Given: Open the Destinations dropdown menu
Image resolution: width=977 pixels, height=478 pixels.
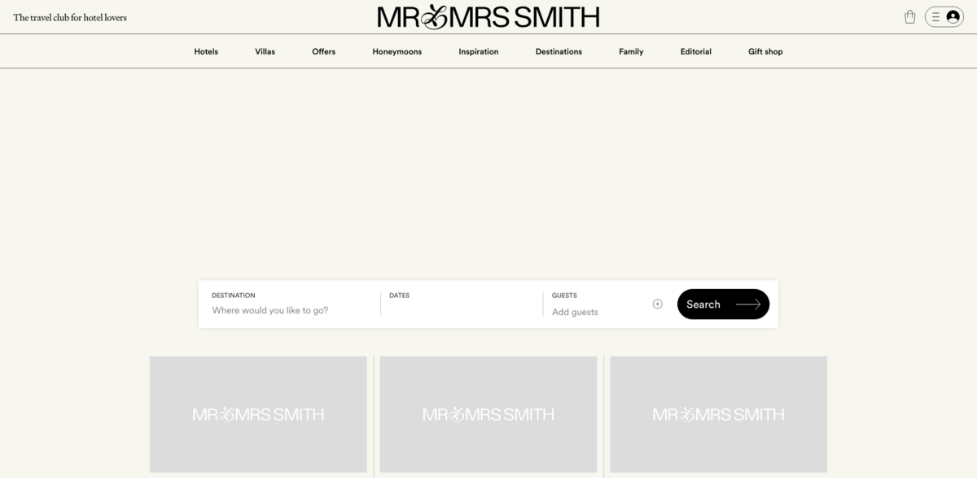Looking at the screenshot, I should [x=559, y=51].
